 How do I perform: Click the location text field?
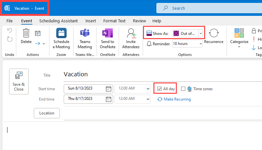(163, 114)
